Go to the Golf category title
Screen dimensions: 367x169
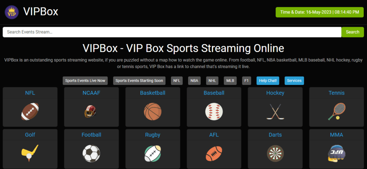(30, 135)
